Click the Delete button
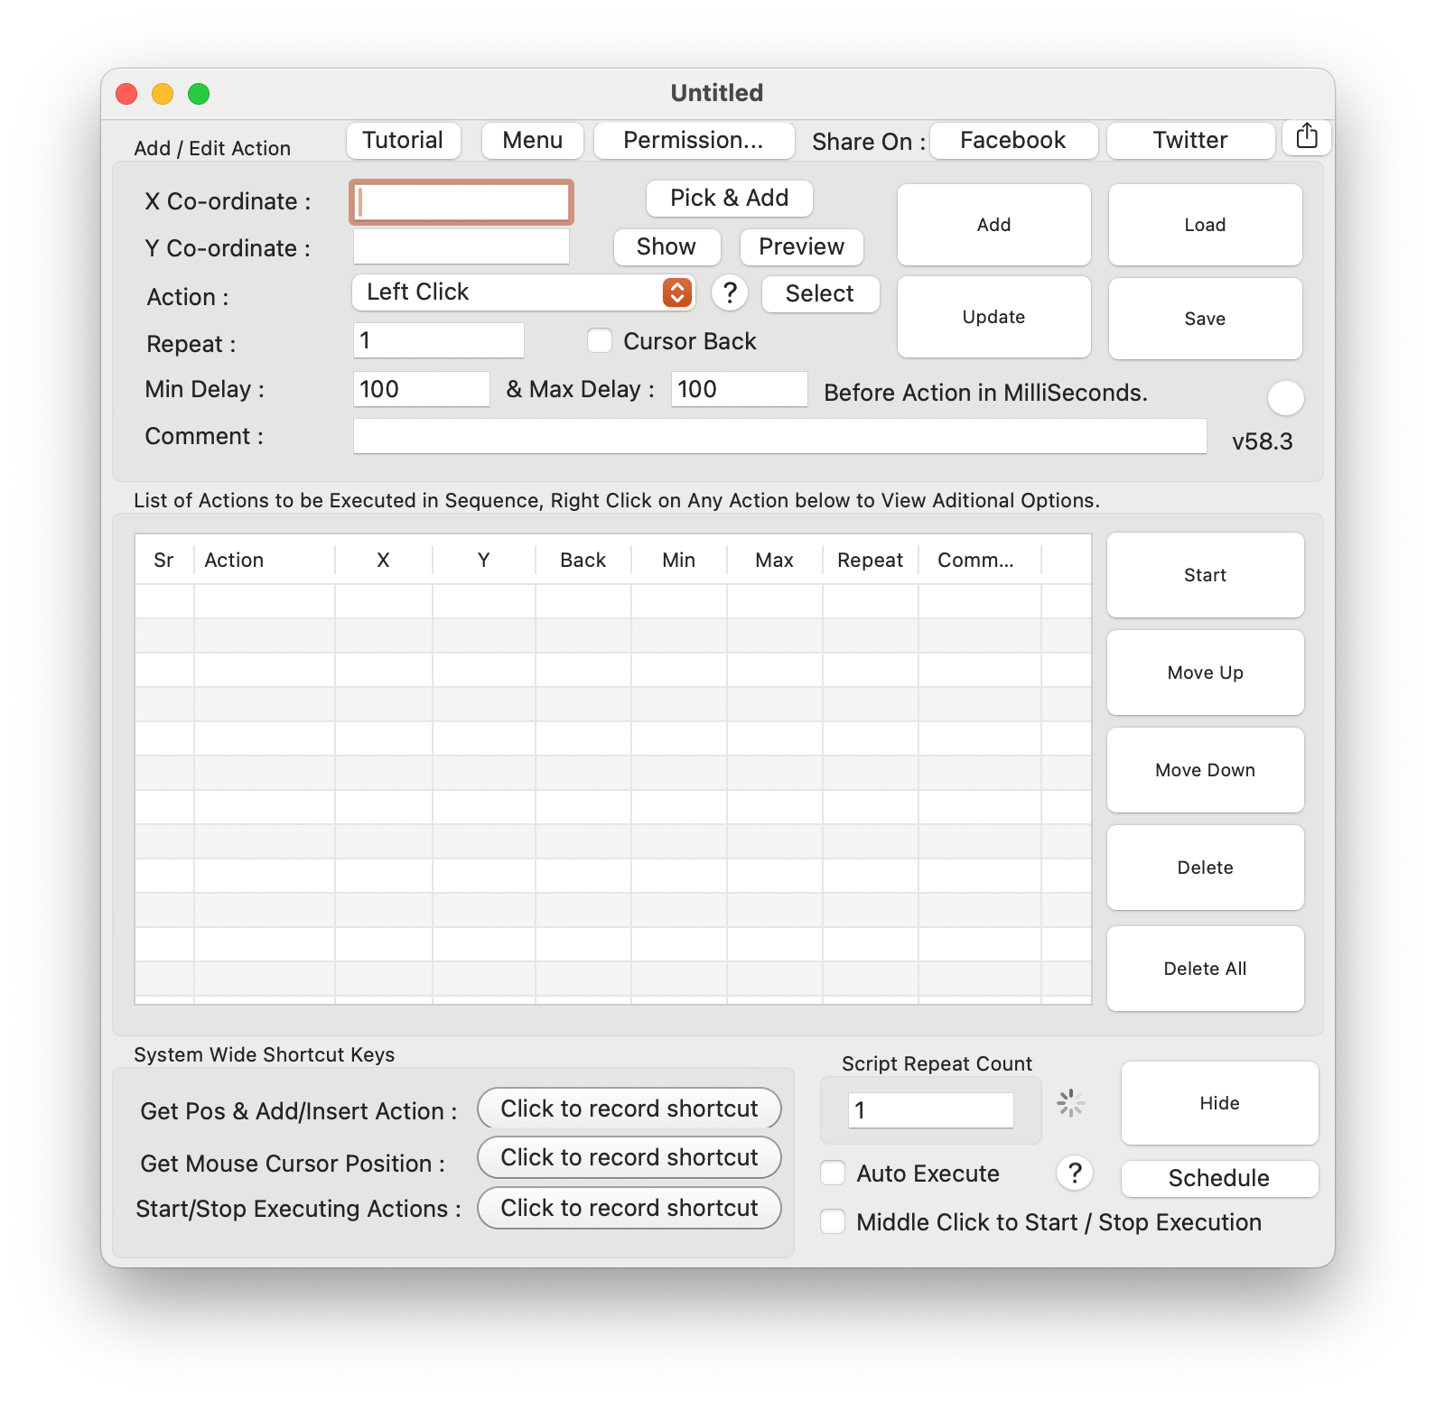Viewport: 1436px width, 1401px height. pos(1205,868)
